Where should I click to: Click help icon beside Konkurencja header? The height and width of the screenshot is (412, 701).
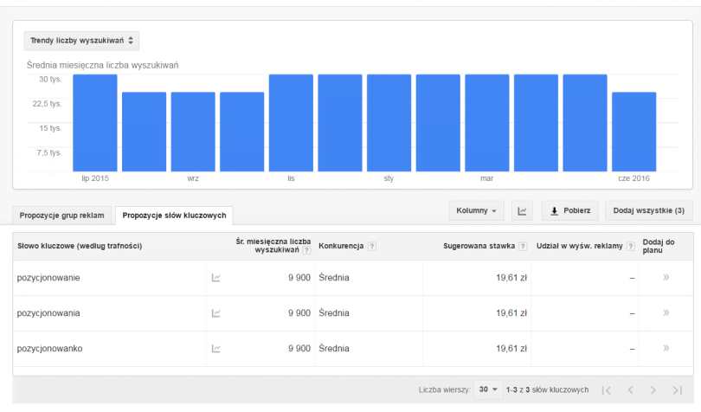pos(371,247)
